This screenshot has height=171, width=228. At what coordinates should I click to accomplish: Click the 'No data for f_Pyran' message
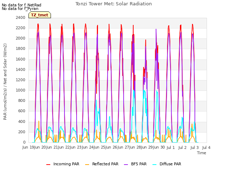click(20, 9)
